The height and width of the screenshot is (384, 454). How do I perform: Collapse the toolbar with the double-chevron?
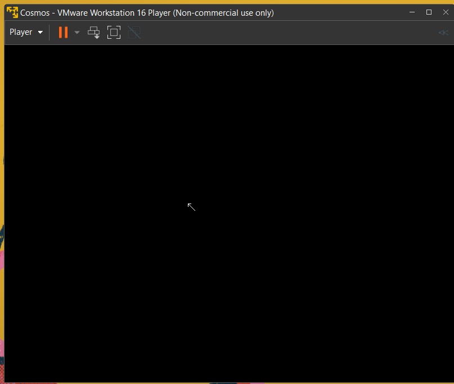tap(443, 32)
